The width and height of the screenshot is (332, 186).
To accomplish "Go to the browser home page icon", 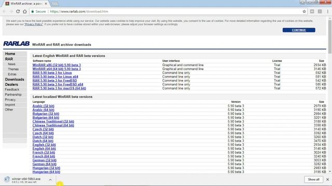I will coord(25,11).
